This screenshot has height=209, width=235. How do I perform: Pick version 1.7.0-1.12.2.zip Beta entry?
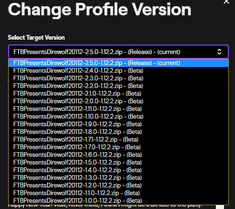tap(118, 147)
